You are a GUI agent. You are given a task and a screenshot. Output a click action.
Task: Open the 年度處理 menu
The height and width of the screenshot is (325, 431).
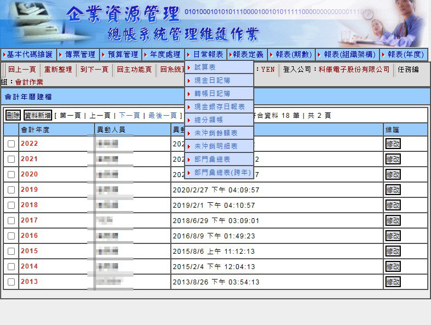tap(163, 55)
